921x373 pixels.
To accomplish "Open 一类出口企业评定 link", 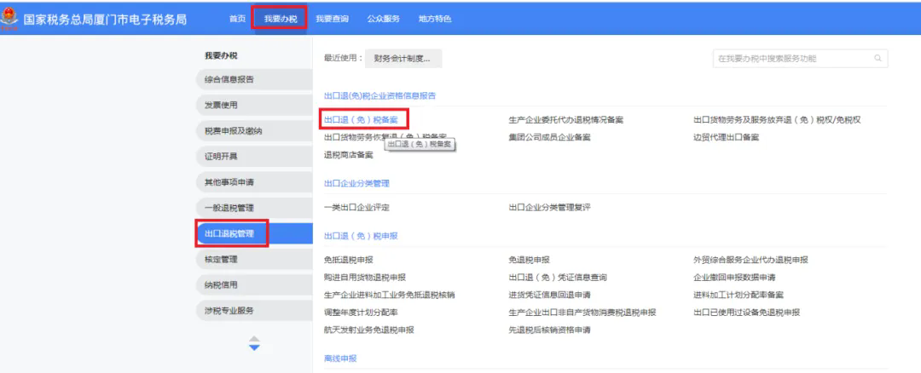I will coord(356,208).
